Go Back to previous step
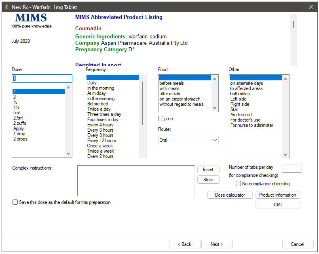The height and width of the screenshot is (254, 319). [185, 244]
